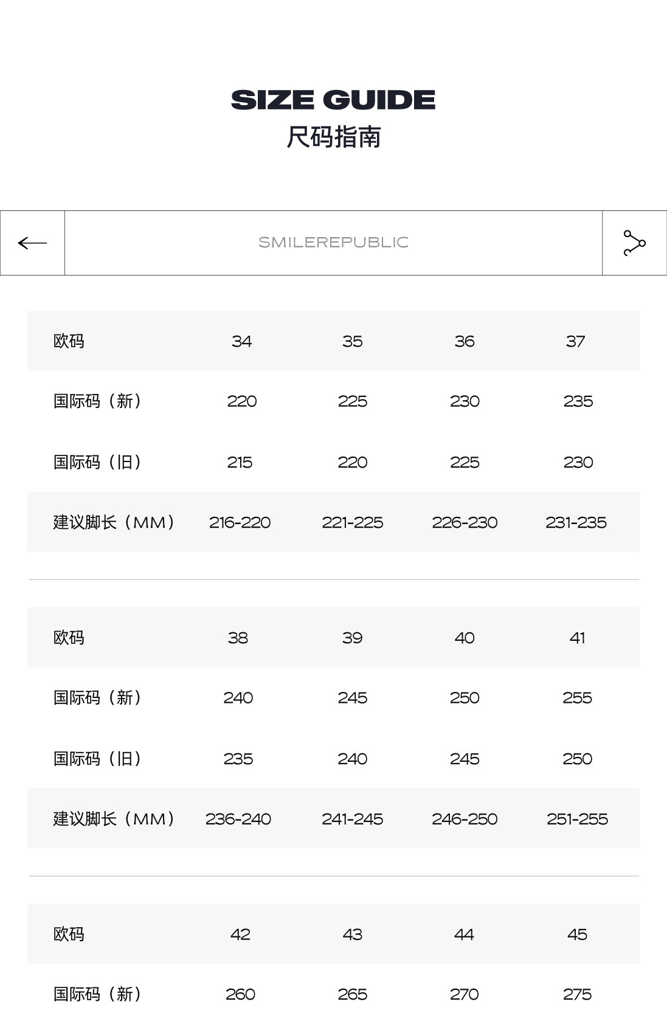Click the 尺码指南 subtitle text
The width and height of the screenshot is (667, 1033).
tap(333, 137)
